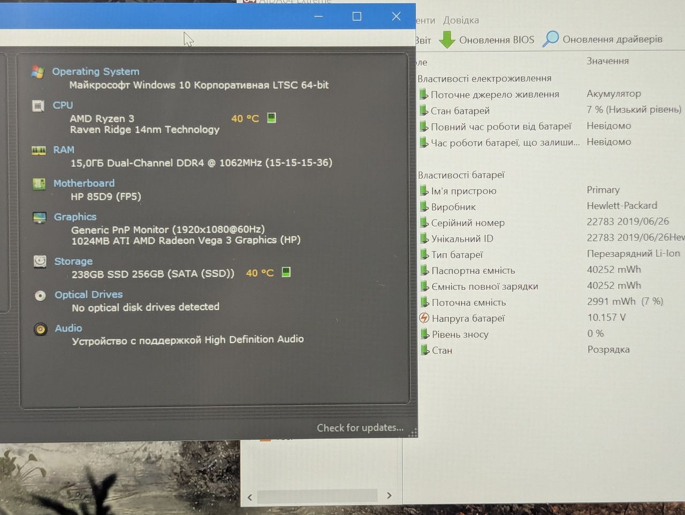Click the Optical Drives disc icon
Image resolution: width=685 pixels, height=515 pixels.
[x=40, y=295]
